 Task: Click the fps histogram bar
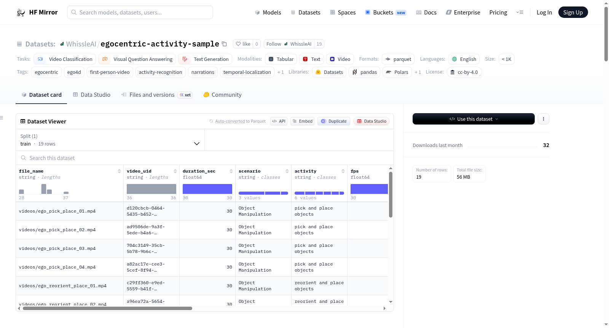coord(369,189)
